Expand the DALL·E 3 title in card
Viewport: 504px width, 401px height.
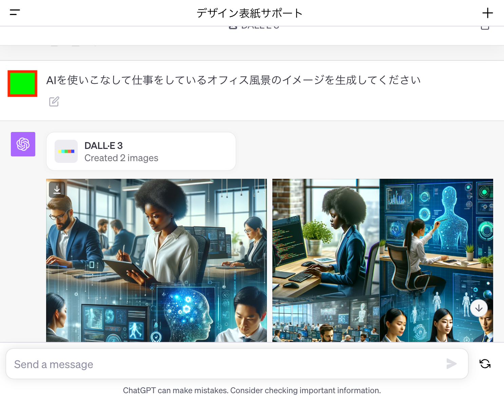pyautogui.click(x=103, y=146)
